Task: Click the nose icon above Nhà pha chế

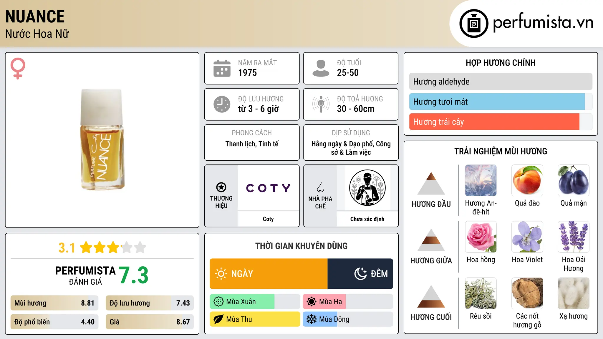Action: click(x=320, y=187)
